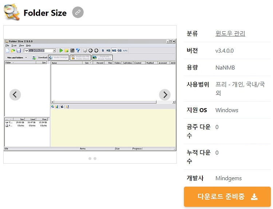Click the 다운로드 준비중 download button

tap(227, 197)
